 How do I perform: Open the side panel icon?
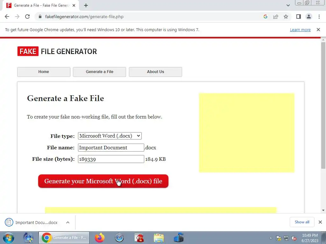click(299, 17)
